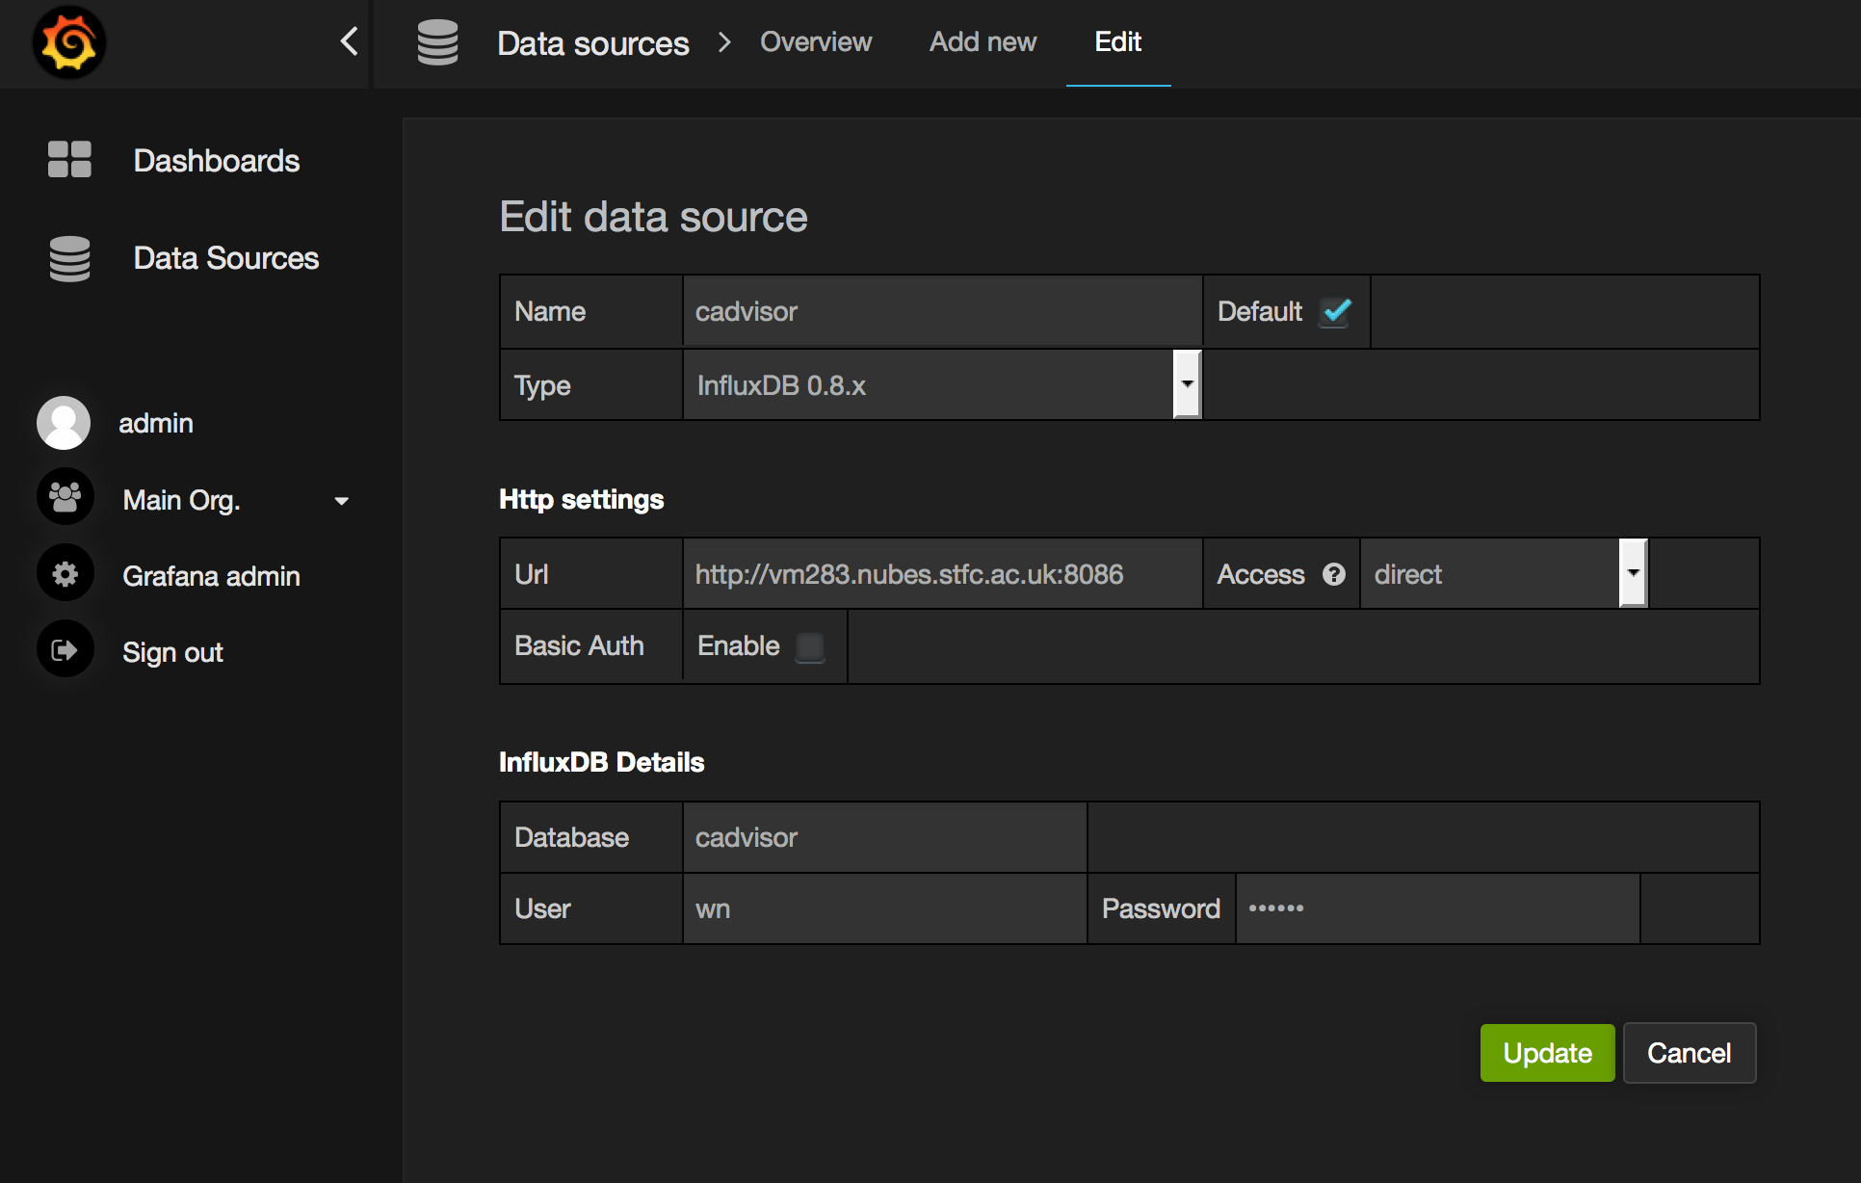1861x1183 pixels.
Task: Click the Access label
Action: [x=1261, y=574]
